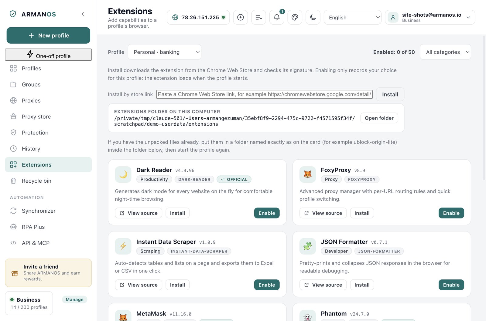Viewport: 486px width, 321px height.
Task: Go to Proxies in sidebar
Action: (48, 101)
